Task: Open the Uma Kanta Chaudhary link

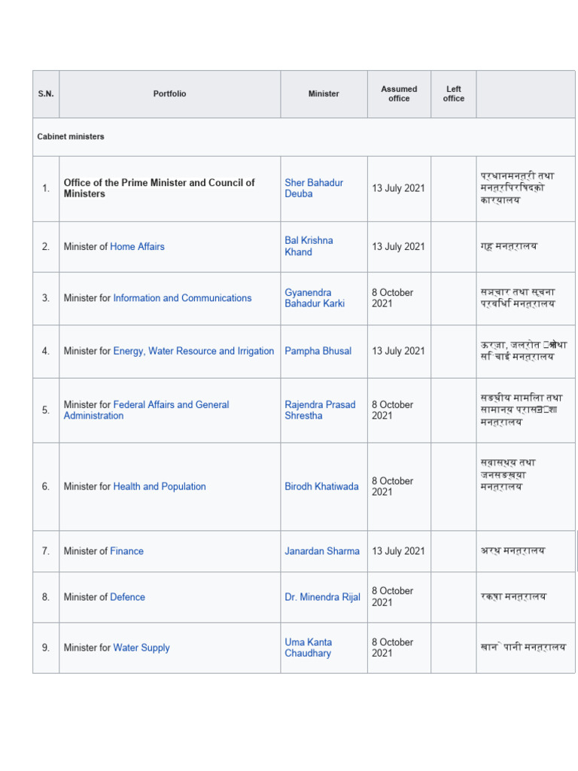Action: pos(308,648)
